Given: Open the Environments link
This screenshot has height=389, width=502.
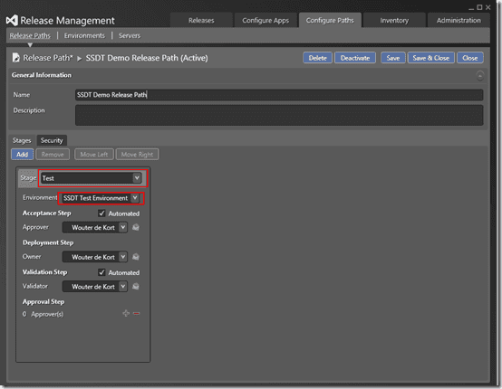Looking at the screenshot, I should click(84, 35).
